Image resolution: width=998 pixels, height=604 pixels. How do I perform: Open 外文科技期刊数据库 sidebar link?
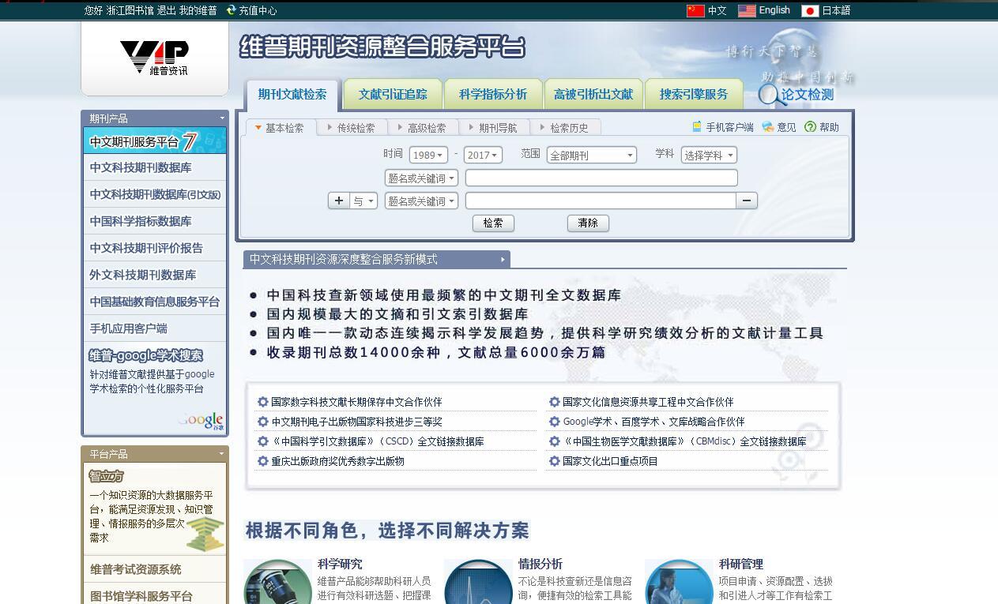pyautogui.click(x=143, y=275)
